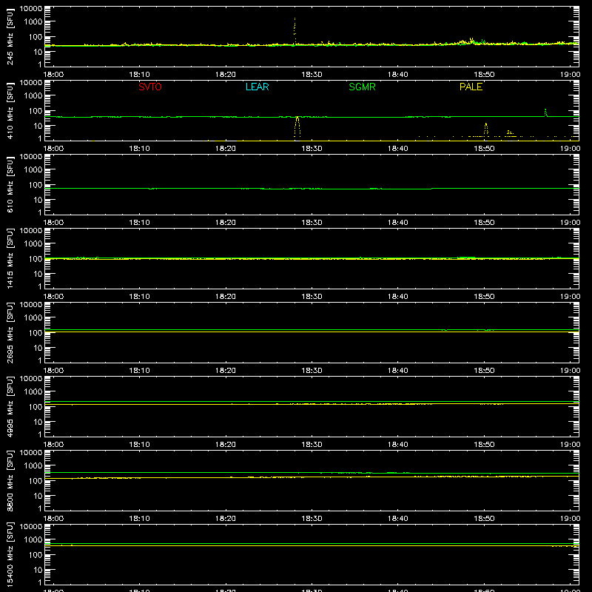
Task: Click the 18:30 time label below the 245 MHz panel
Action: 312,75
